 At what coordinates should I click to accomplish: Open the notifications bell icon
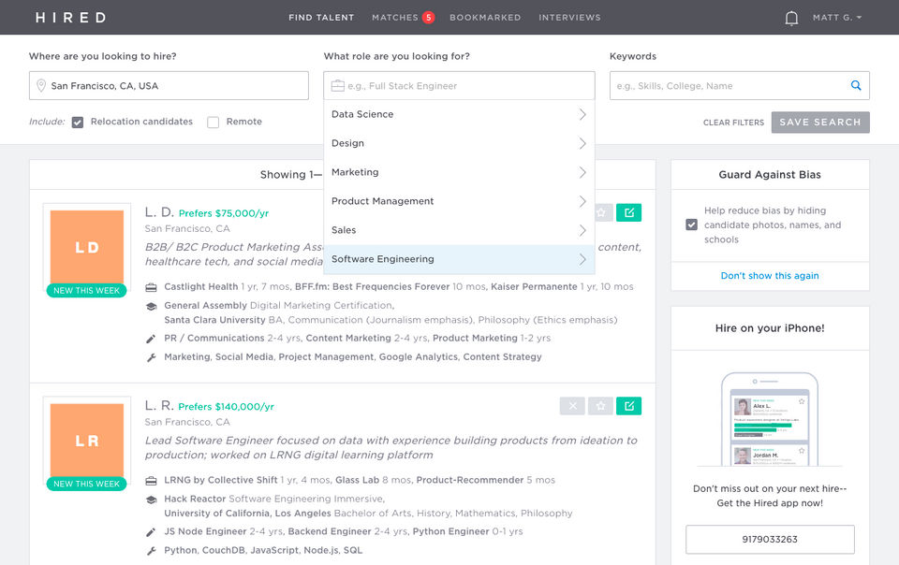(791, 19)
